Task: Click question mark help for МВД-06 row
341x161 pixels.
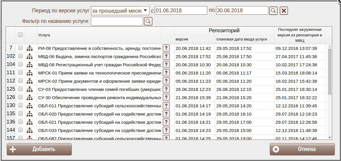Action: [x=166, y=56]
